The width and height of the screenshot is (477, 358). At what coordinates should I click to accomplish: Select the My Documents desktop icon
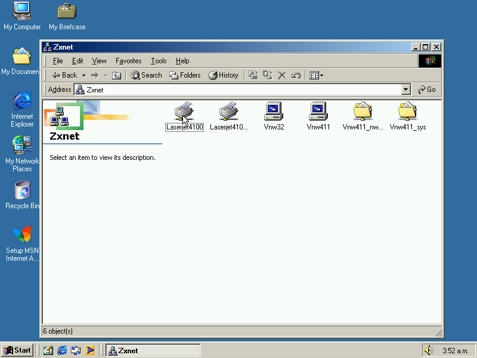[x=20, y=61]
